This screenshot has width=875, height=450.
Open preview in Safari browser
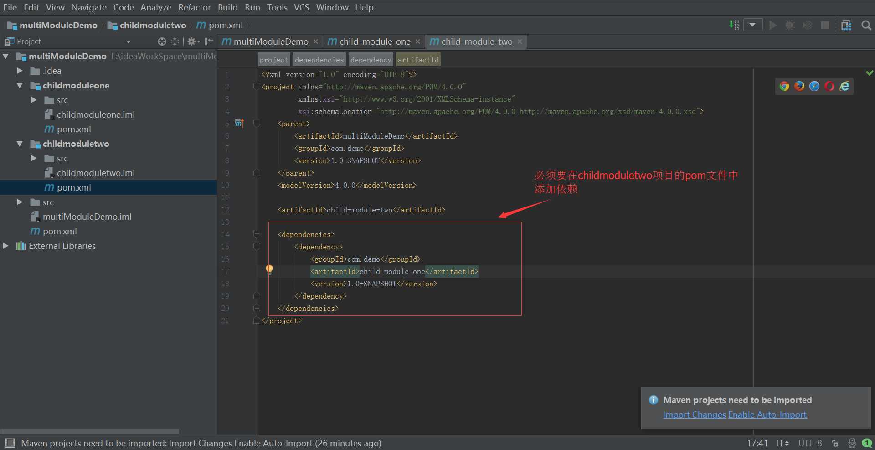pyautogui.click(x=814, y=86)
